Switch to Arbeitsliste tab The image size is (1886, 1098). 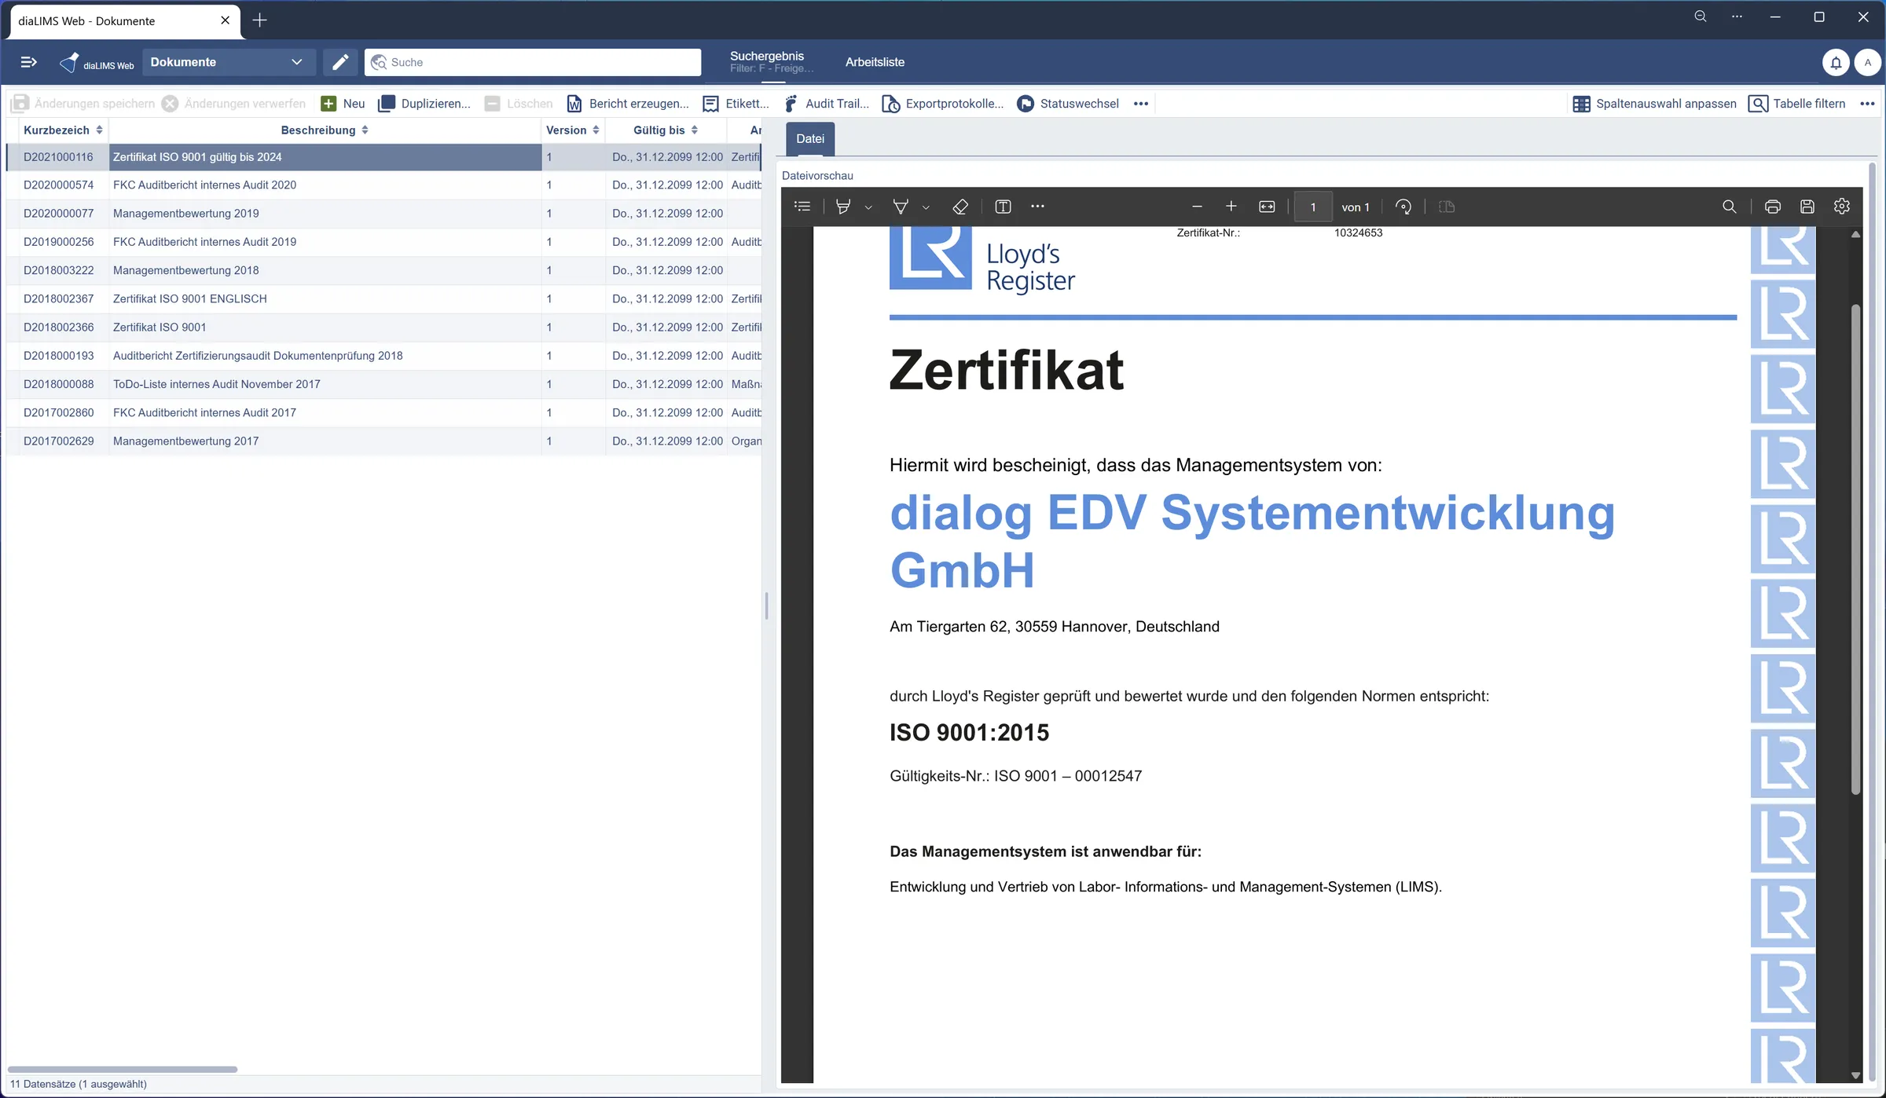pyautogui.click(x=875, y=62)
